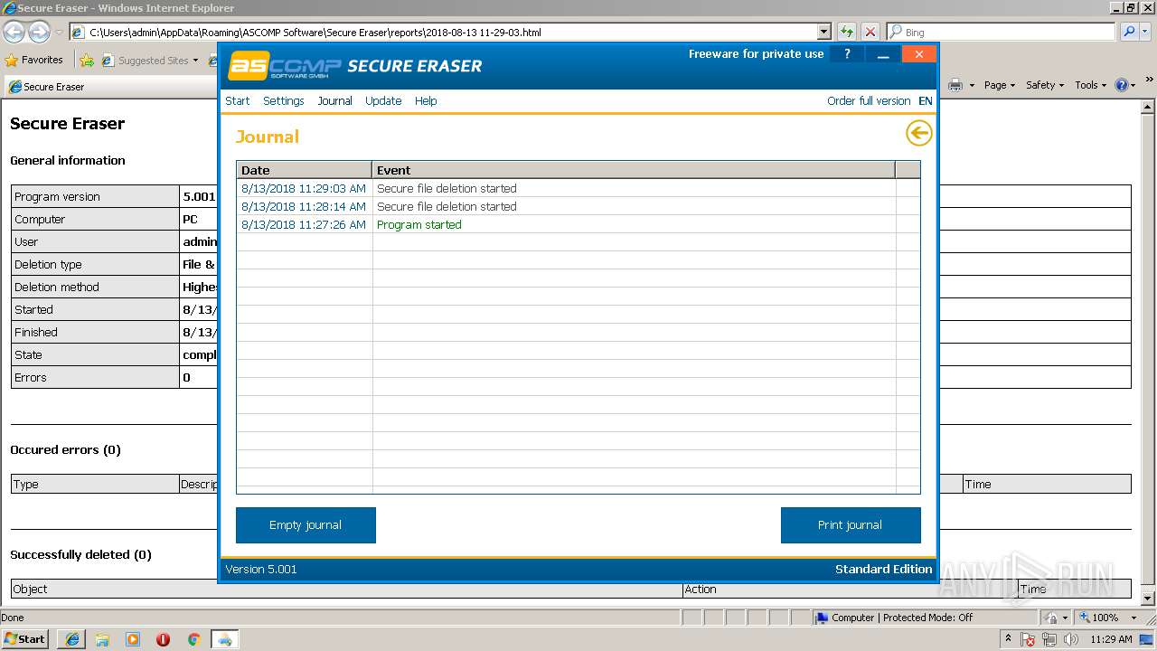Click the Windows Start button
Image resolution: width=1157 pixels, height=651 pixels.
coord(25,639)
